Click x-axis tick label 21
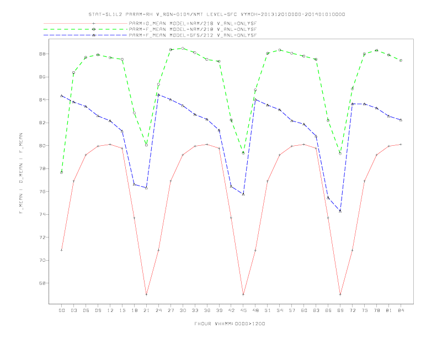437x338 pixels. [147, 310]
